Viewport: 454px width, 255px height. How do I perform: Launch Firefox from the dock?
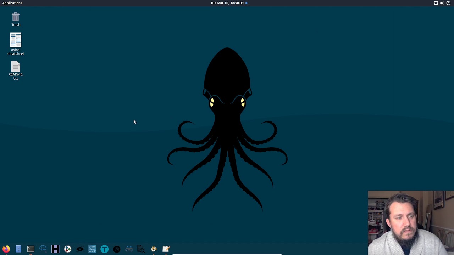click(6, 249)
